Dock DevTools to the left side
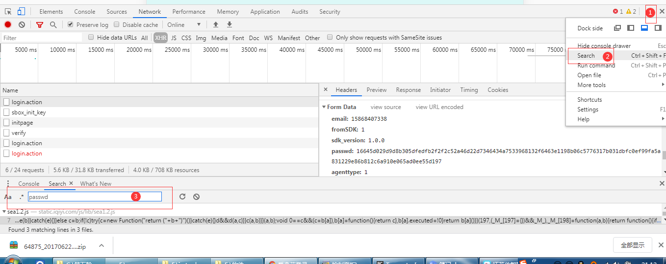 tap(631, 28)
